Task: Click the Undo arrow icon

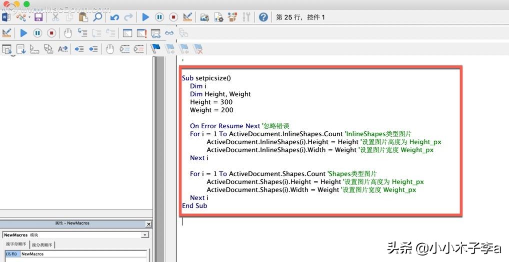Action: click(x=114, y=17)
